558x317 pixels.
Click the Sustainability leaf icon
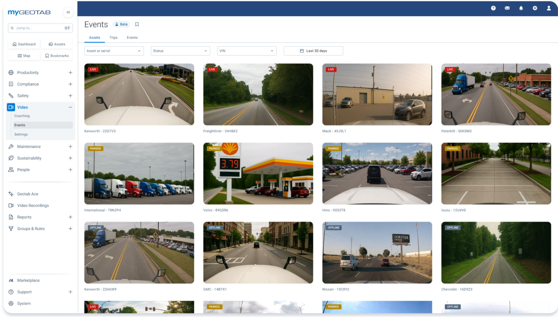(11, 158)
